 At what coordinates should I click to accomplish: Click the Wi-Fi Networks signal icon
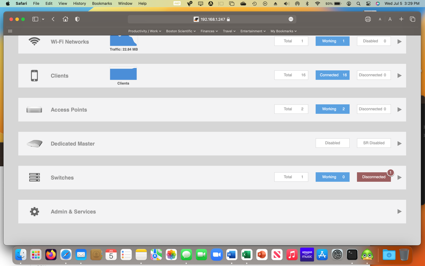tap(34, 41)
